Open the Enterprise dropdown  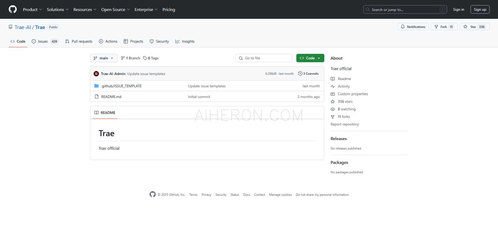point(146,9)
